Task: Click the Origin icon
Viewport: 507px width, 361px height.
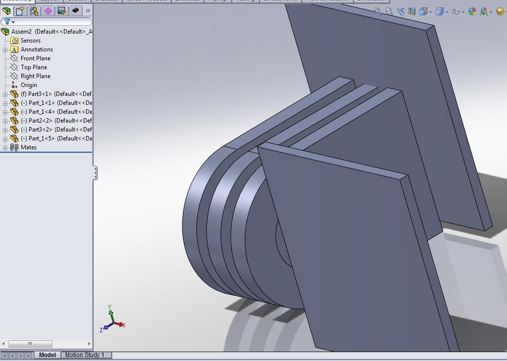Action: click(x=14, y=85)
